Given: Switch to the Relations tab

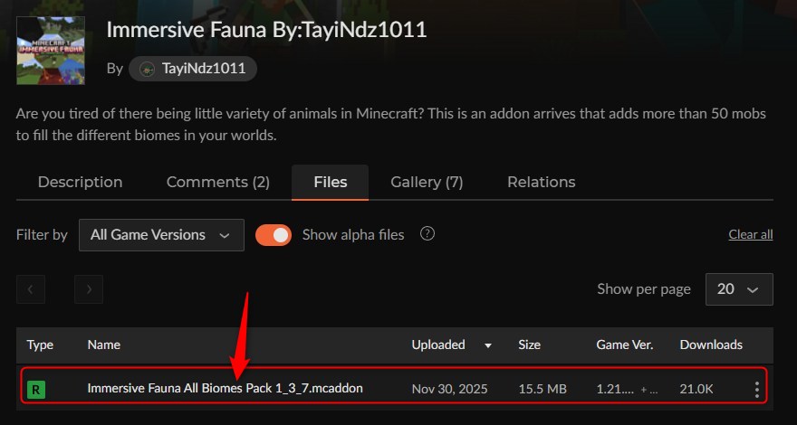Looking at the screenshot, I should (542, 182).
